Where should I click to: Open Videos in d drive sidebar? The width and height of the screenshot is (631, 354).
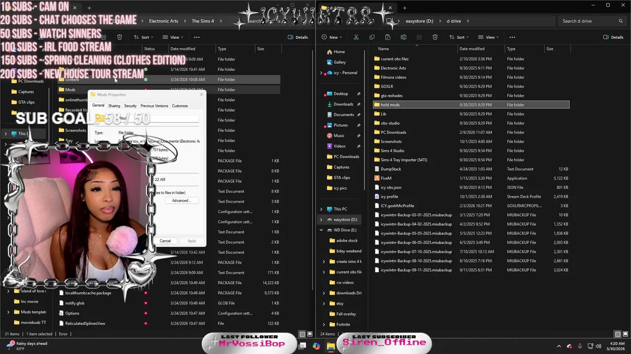(339, 146)
